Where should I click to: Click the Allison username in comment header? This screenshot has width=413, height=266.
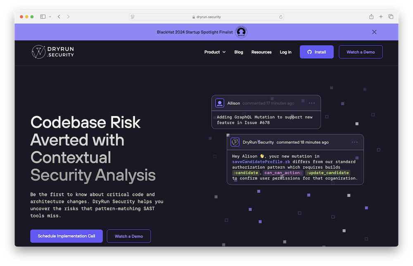click(234, 103)
